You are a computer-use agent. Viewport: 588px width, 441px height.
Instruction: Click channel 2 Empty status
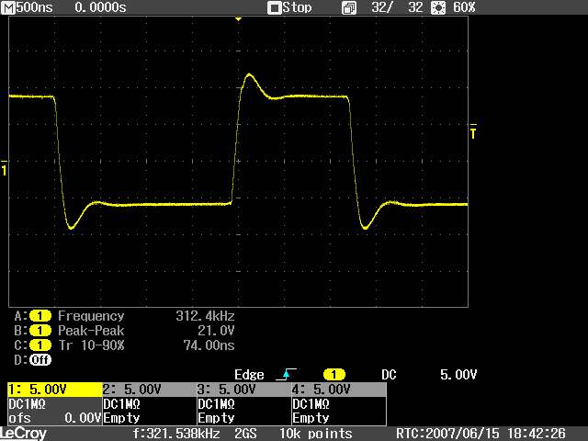point(121,418)
